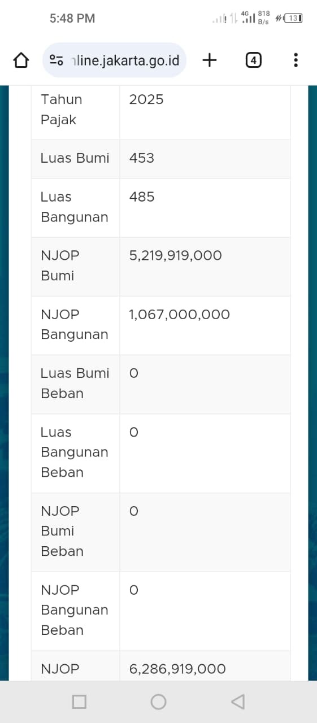This screenshot has height=723, width=317.
Task: Tap the 4G signal strength icon
Action: (x=248, y=18)
